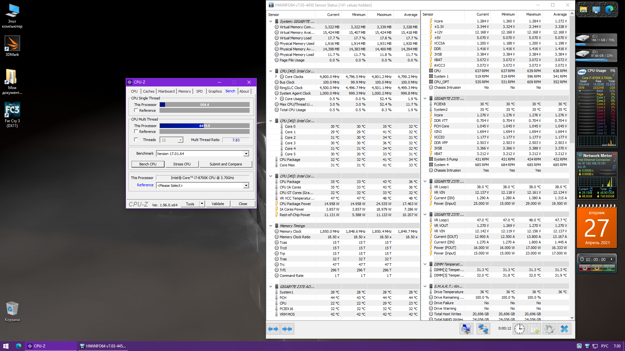Screen dimensions: 625x351
Task: Open HWiNFO sensor settings gear
Action: point(549,329)
